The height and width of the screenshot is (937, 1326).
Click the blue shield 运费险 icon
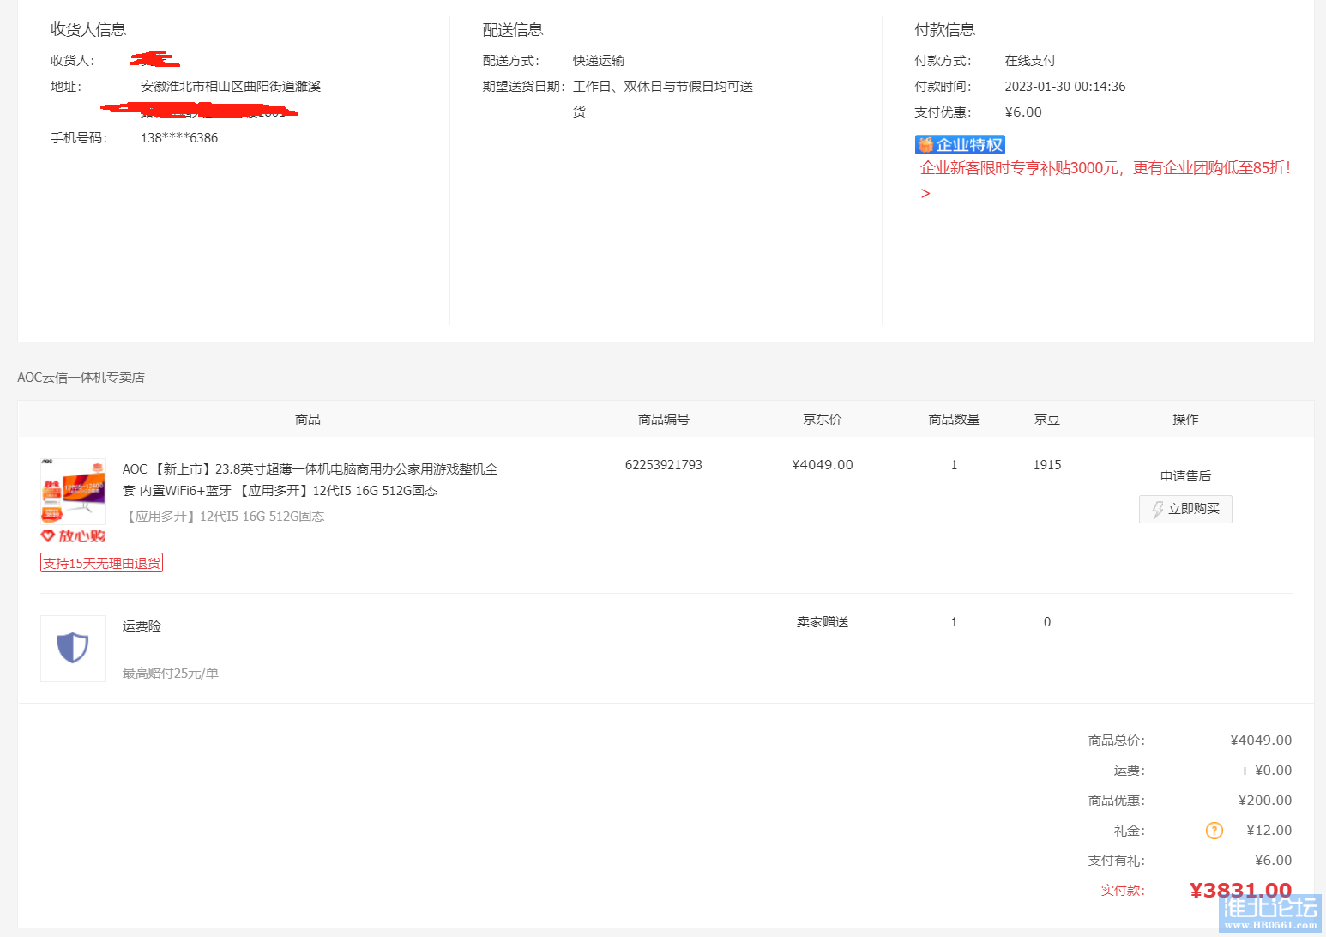pos(73,648)
